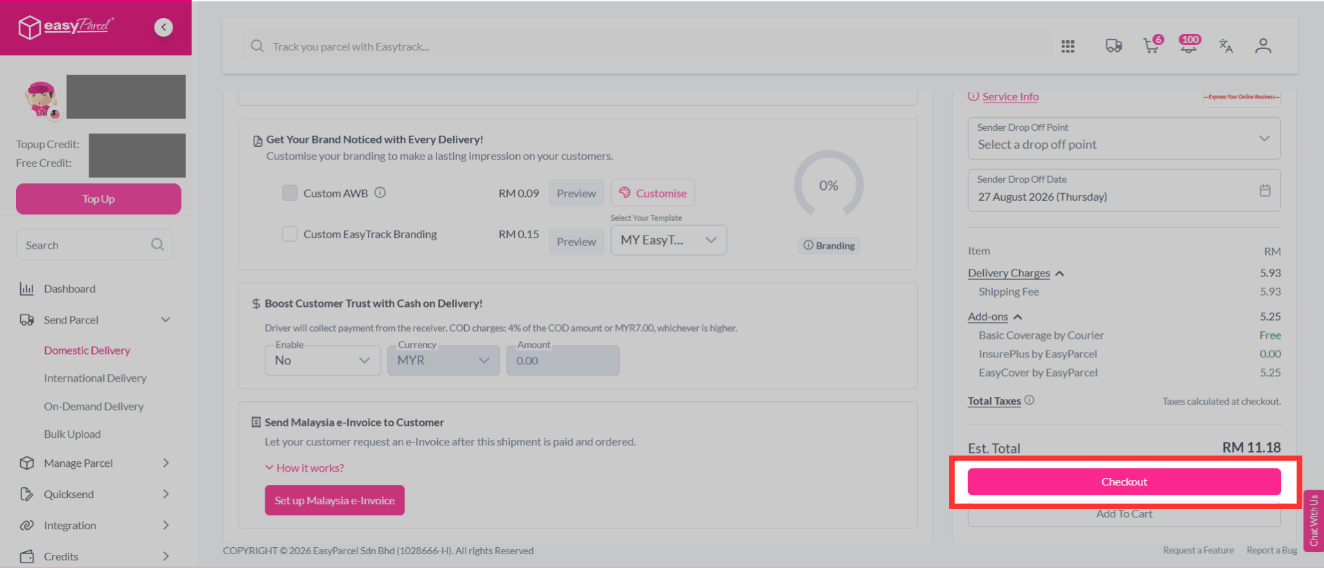The height and width of the screenshot is (568, 1324).
Task: Open the delivery truck icon in header
Action: [x=1113, y=46]
